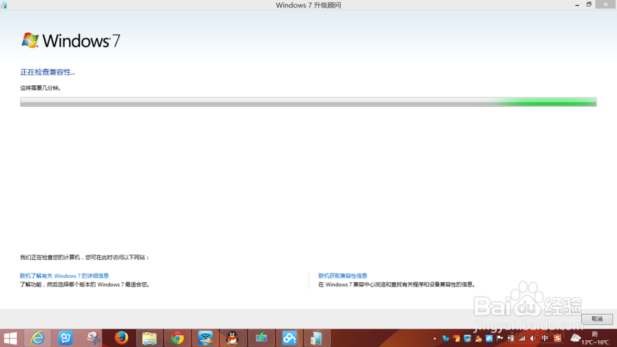Open File Explorer folder icon

(149, 338)
